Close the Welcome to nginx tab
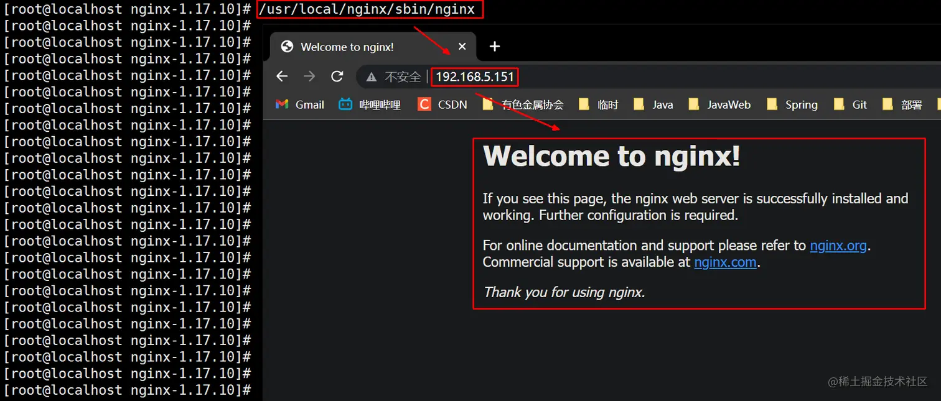Image resolution: width=941 pixels, height=401 pixels. coord(462,47)
